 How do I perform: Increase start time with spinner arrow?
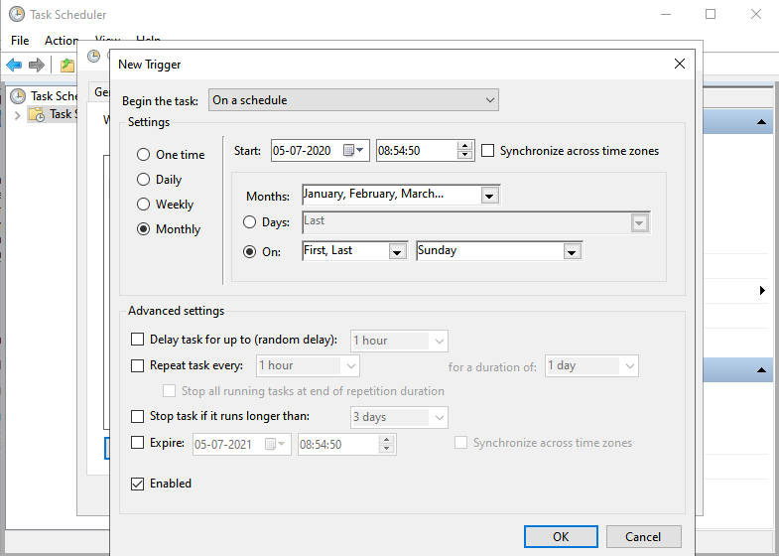(464, 146)
